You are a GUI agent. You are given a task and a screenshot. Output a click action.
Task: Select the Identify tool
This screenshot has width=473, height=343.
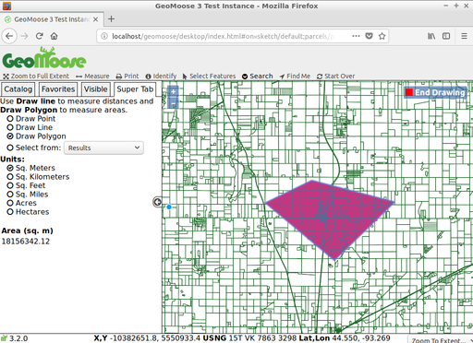point(161,76)
